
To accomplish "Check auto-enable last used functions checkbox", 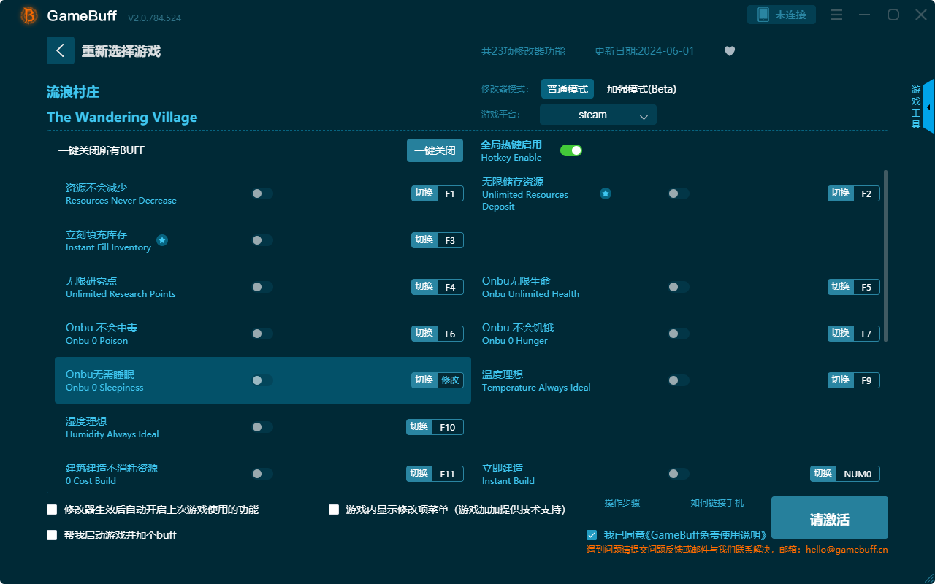I will click(x=52, y=510).
